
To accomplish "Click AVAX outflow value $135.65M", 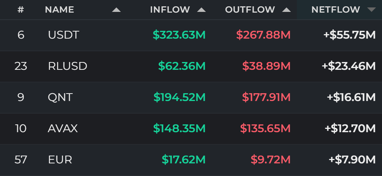I will click(265, 128).
